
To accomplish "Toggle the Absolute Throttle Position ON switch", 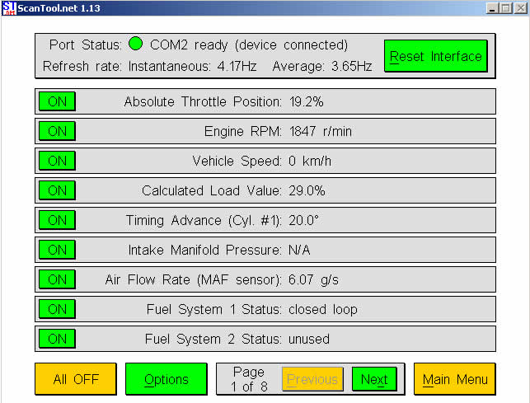I will 57,102.
